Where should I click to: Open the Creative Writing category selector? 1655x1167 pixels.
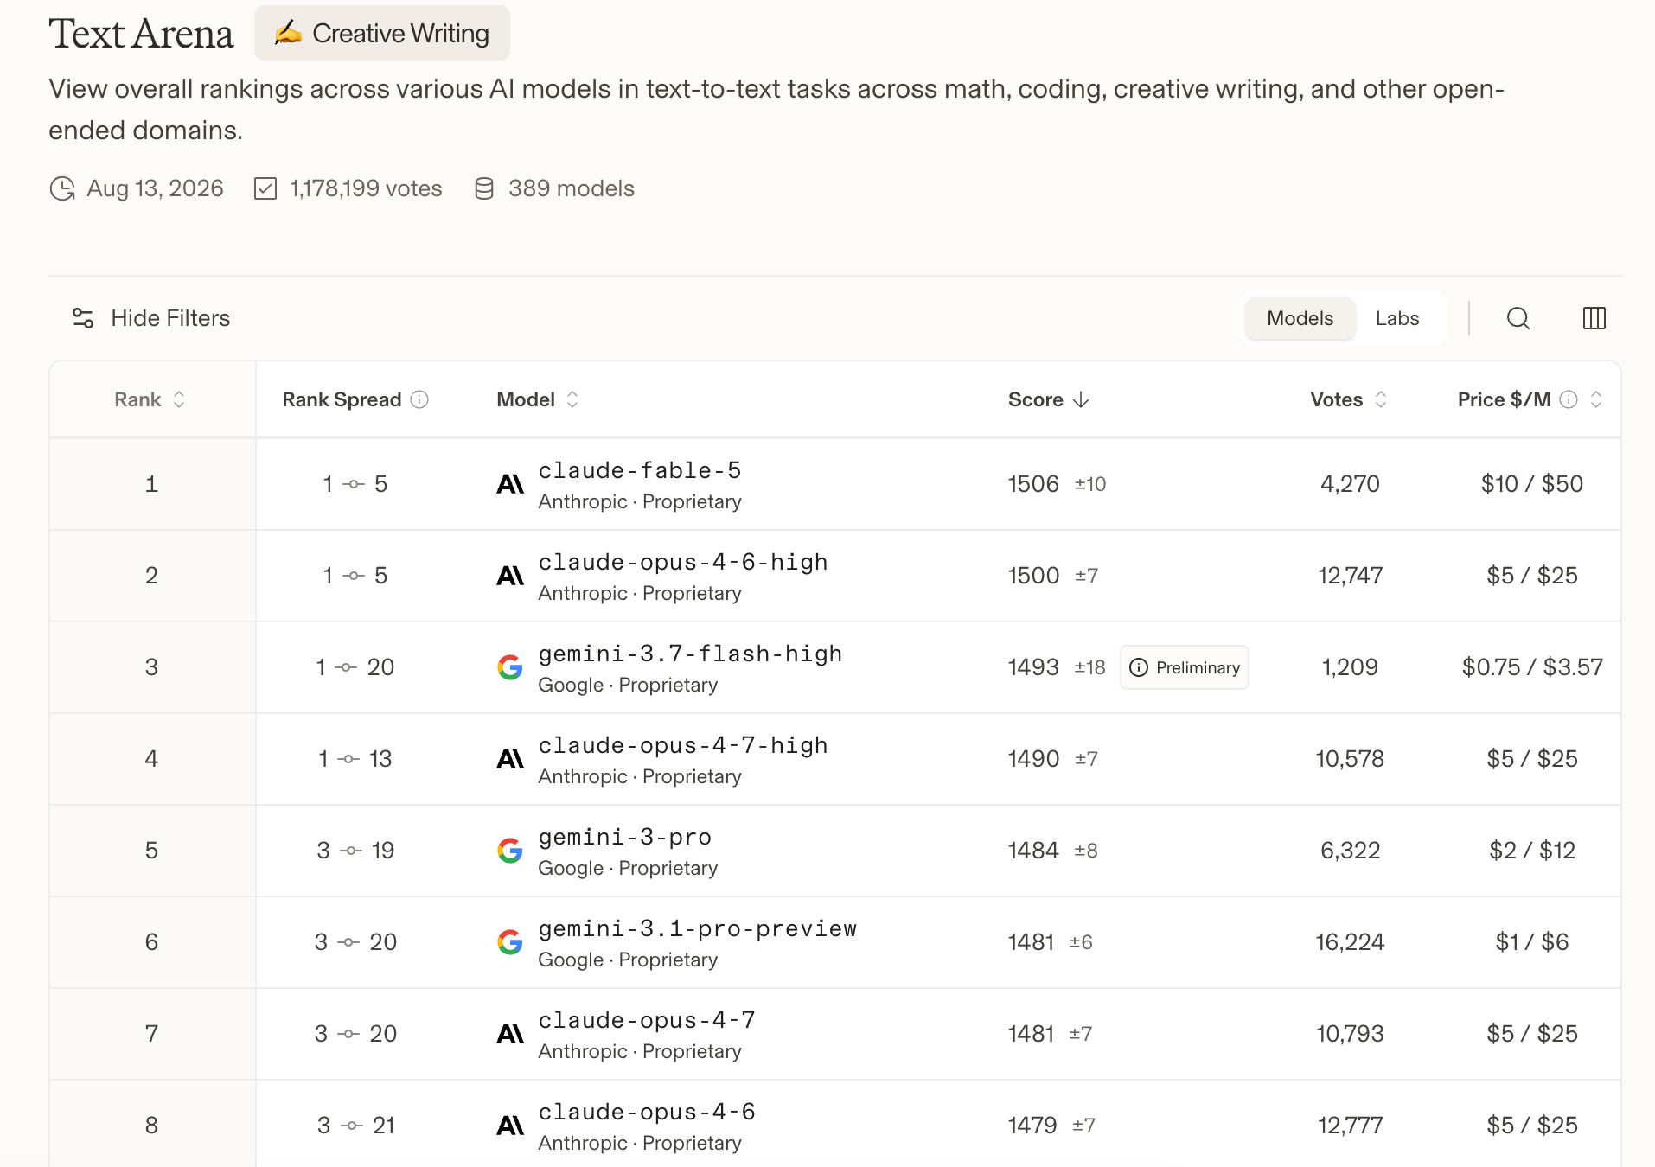382,33
